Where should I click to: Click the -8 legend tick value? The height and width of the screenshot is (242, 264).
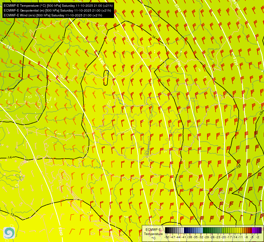(246, 237)
